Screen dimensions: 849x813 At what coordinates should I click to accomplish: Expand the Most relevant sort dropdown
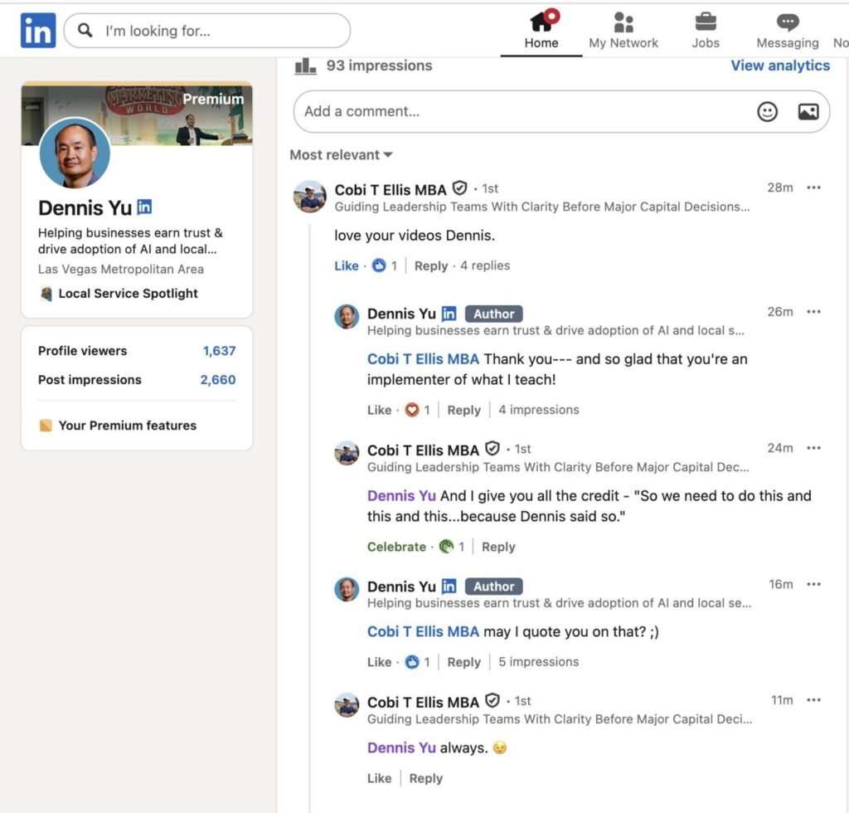coord(341,155)
